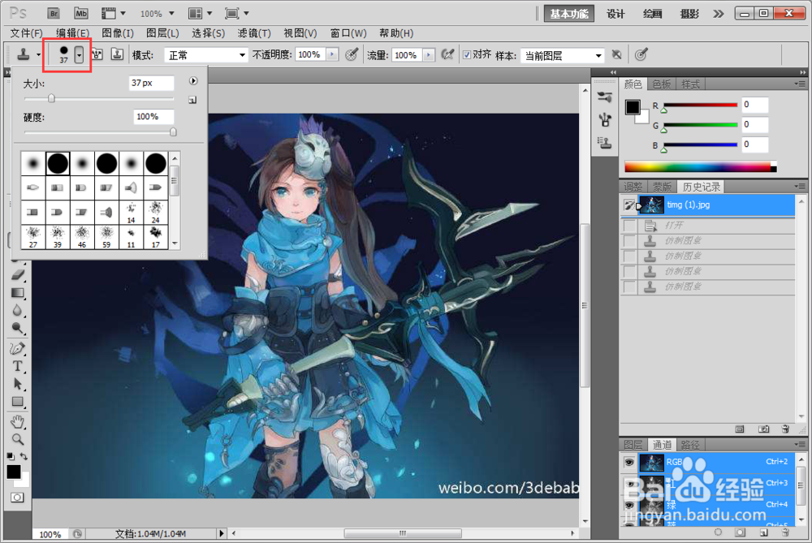Select the hard round brush in first row
Screen dimensions: 812x543
(58, 164)
